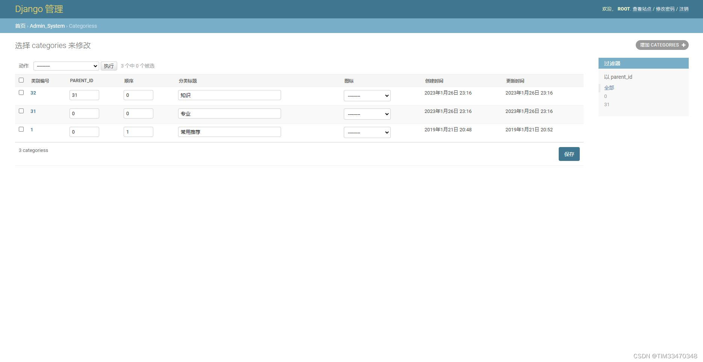Click the 分类标题 input containing 知识
This screenshot has width=703, height=362.
coord(229,95)
